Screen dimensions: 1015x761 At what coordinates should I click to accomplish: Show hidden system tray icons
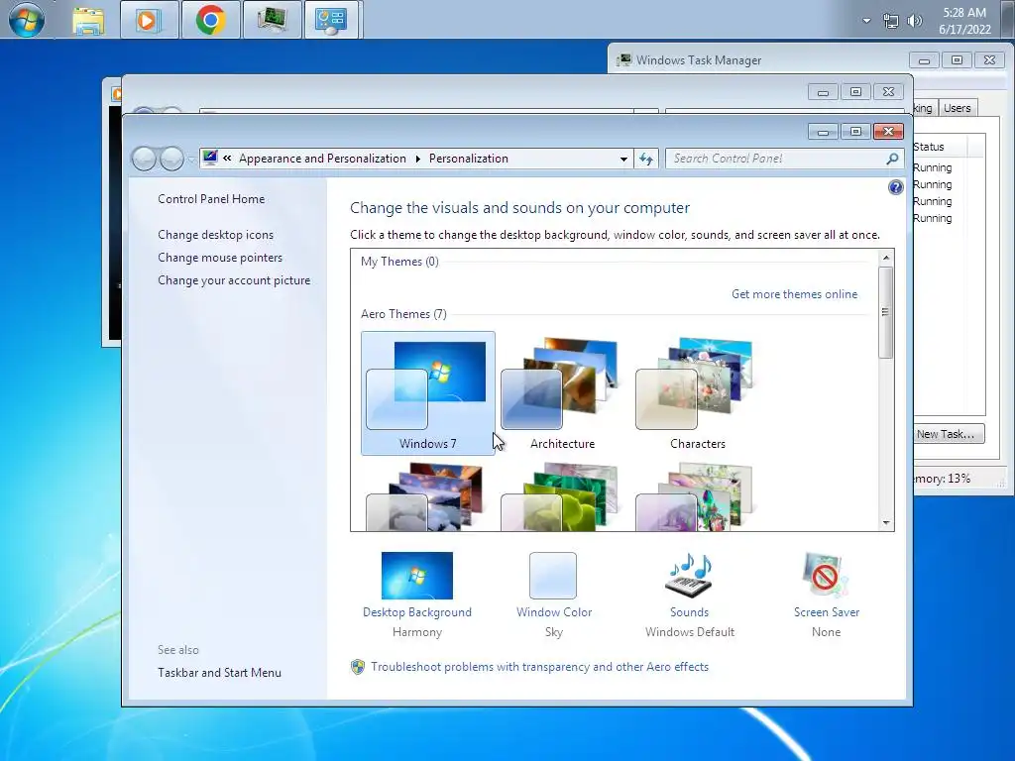(866, 21)
